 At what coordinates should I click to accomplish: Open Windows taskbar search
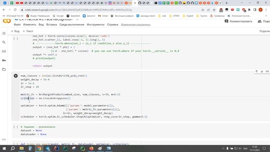click(x=13, y=149)
